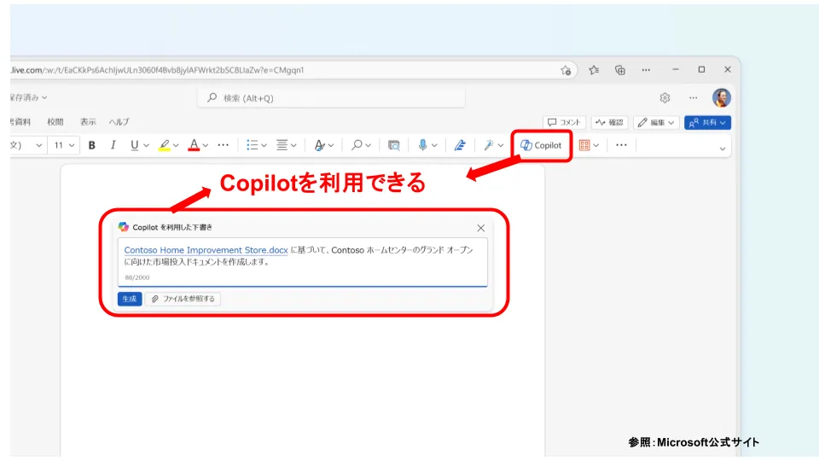This screenshot has width=819, height=461.
Task: Open the 校閲 review tab
Action: coord(55,122)
